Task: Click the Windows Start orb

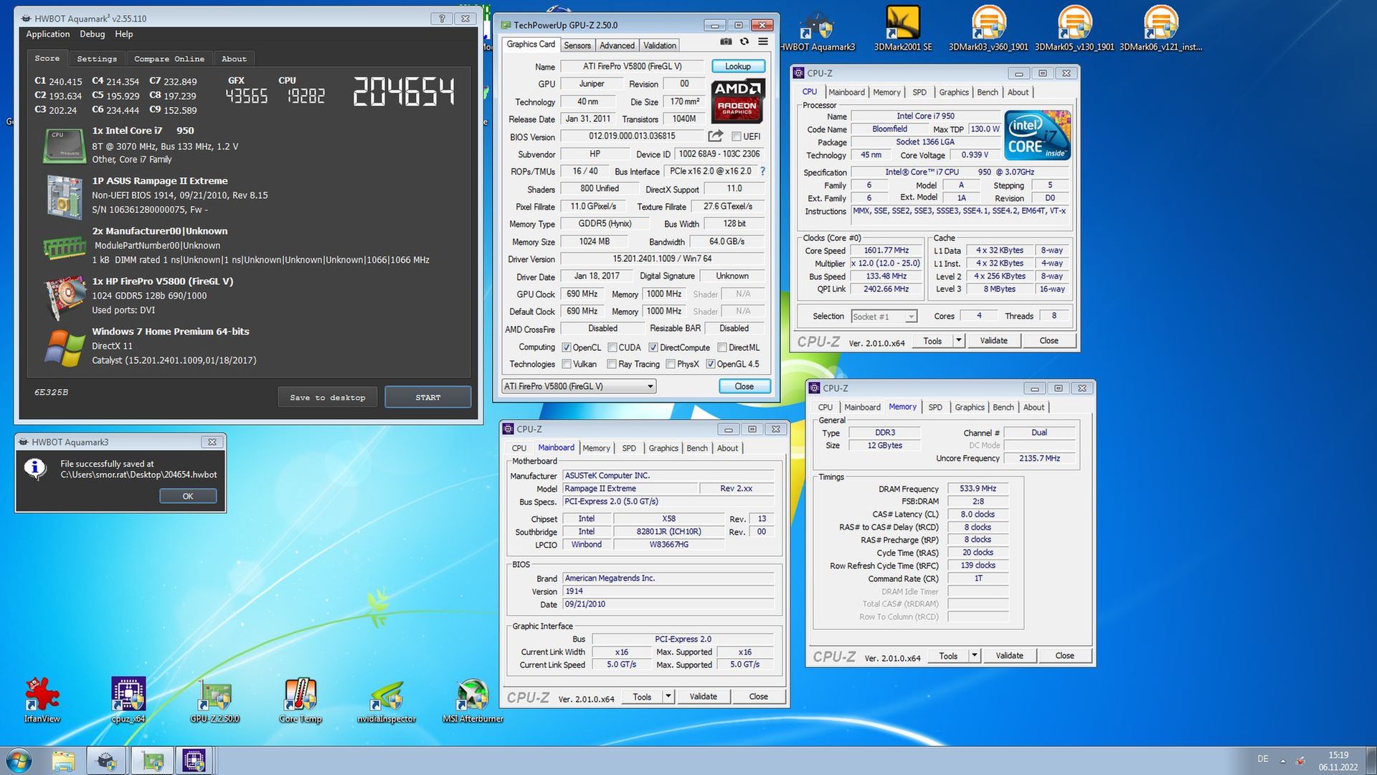Action: [19, 761]
